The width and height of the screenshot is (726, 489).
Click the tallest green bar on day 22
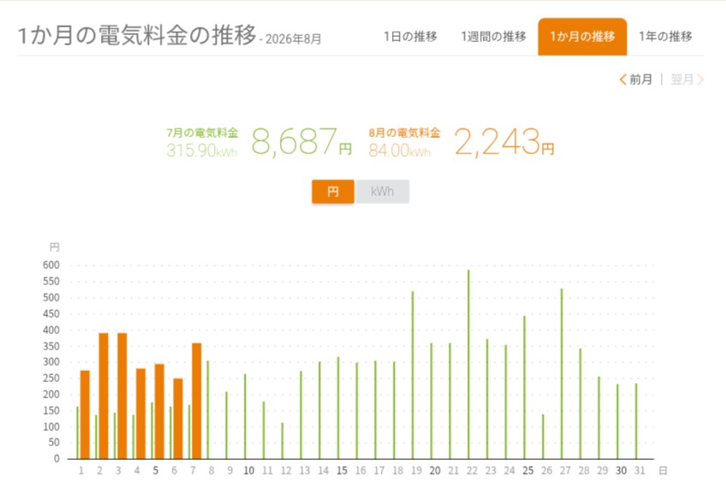(x=468, y=365)
